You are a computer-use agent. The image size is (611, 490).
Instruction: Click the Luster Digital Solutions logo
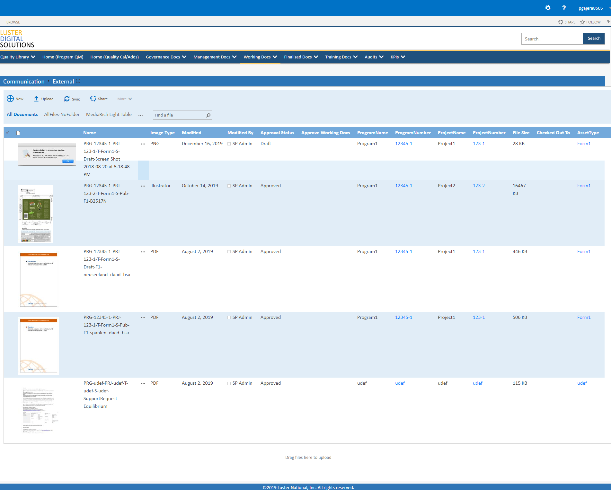17,39
